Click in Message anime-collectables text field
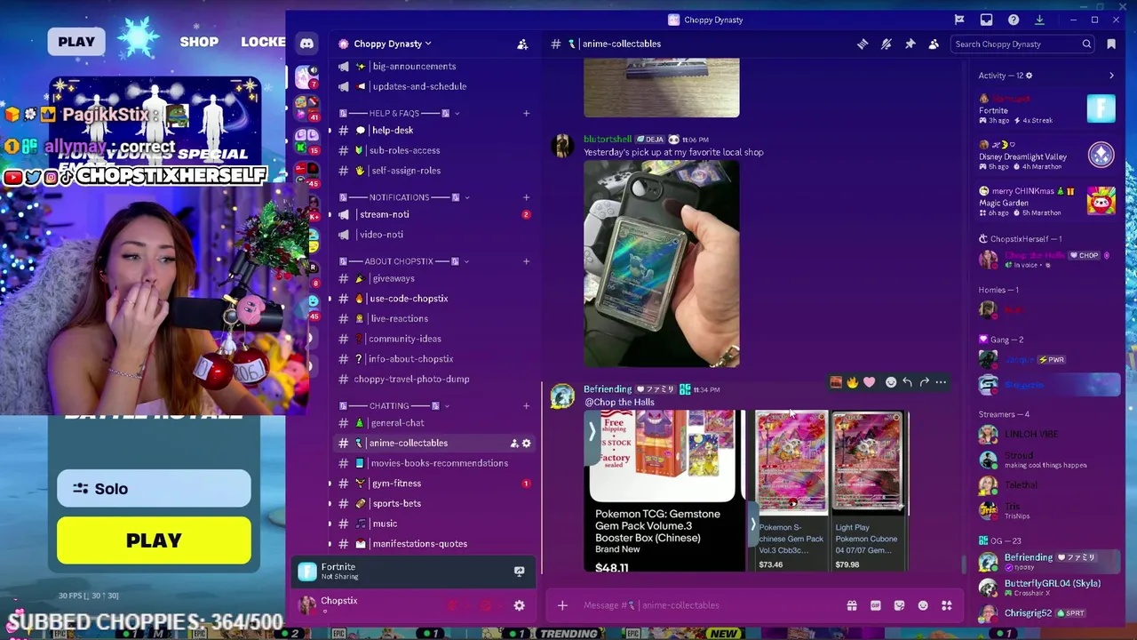 pyautogui.click(x=706, y=605)
